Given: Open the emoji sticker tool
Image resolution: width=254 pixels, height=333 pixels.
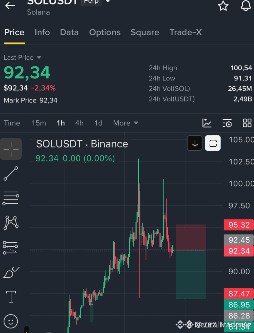Looking at the screenshot, I should [x=11, y=321].
